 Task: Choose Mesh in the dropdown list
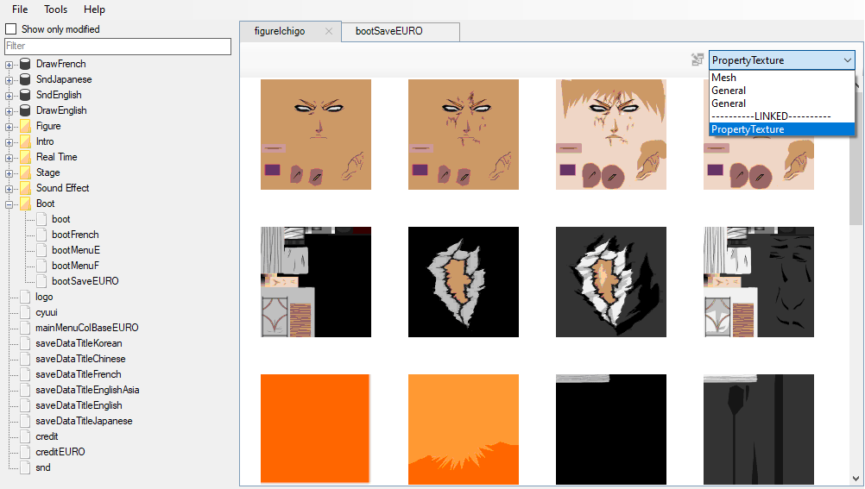(782, 77)
